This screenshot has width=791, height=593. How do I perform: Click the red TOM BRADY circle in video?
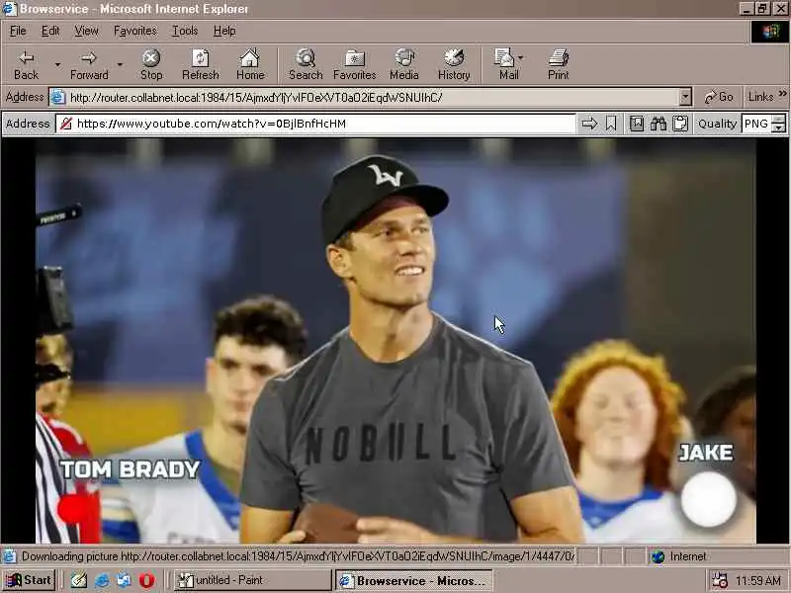pos(74,508)
